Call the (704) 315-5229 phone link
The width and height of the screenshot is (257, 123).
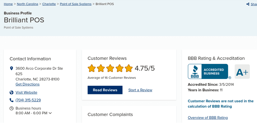28,100
